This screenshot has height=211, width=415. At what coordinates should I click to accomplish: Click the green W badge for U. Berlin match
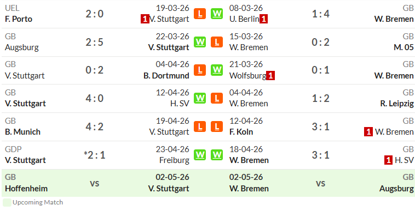pos(217,14)
